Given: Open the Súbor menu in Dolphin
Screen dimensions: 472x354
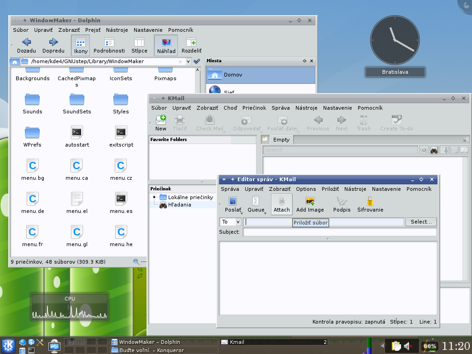Looking at the screenshot, I should point(21,30).
